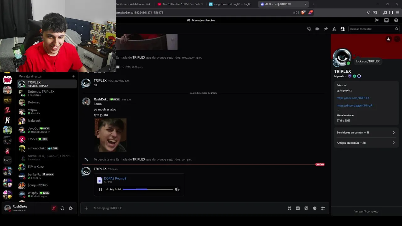Open the profile panel more options menu
402x226 pixels.
pyautogui.click(x=397, y=39)
